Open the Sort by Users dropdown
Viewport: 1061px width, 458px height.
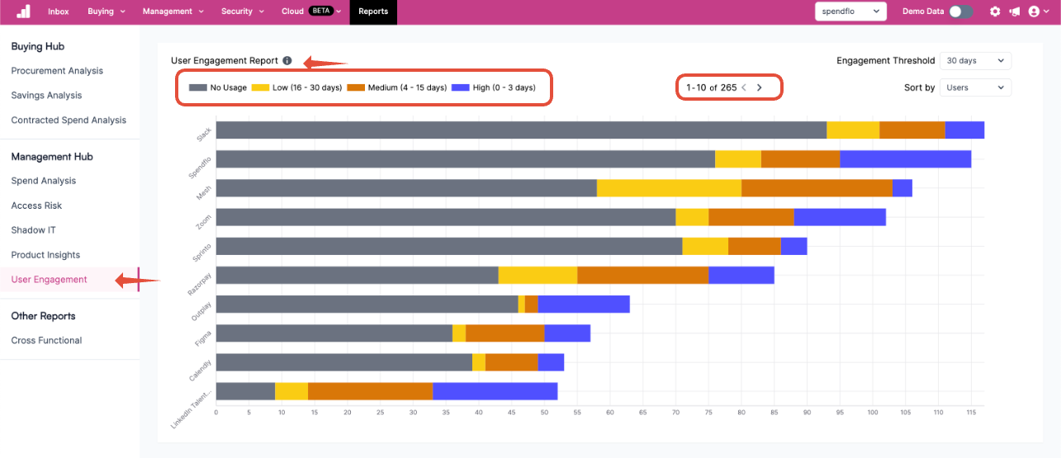(x=975, y=87)
